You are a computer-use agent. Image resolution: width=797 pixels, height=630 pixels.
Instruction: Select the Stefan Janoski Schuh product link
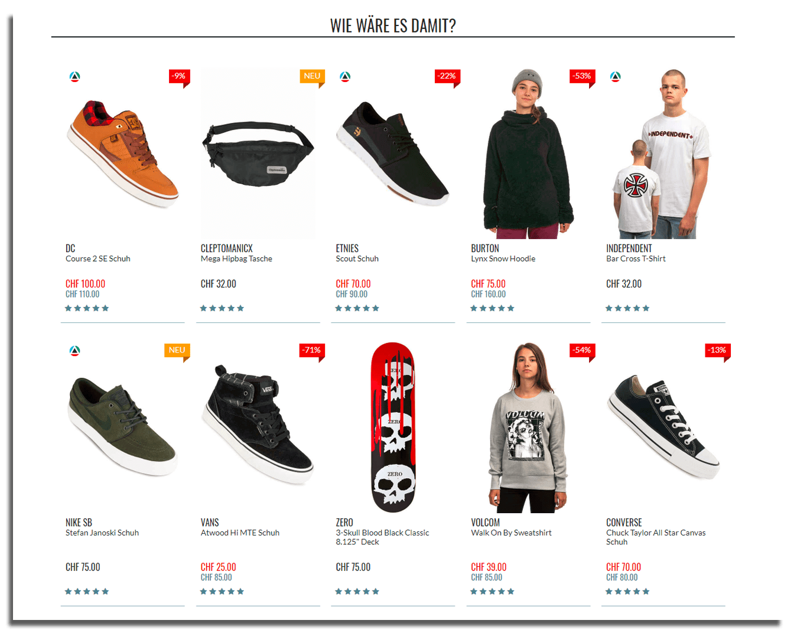click(x=102, y=533)
